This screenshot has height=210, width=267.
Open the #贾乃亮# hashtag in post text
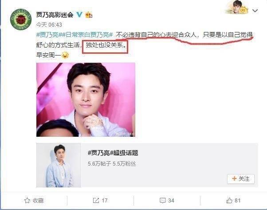click(47, 35)
